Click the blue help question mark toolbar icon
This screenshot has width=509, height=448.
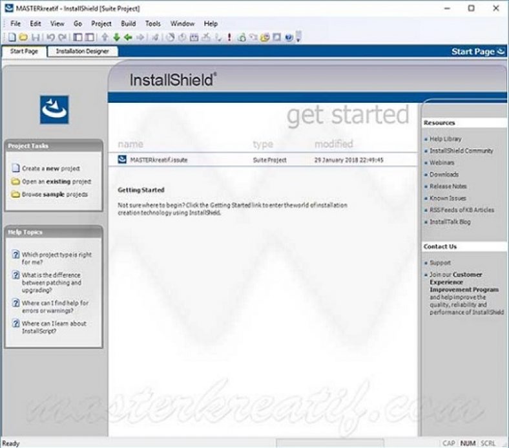[289, 37]
